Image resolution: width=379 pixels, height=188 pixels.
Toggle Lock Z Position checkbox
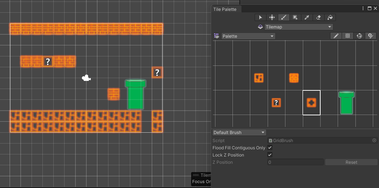(x=270, y=155)
